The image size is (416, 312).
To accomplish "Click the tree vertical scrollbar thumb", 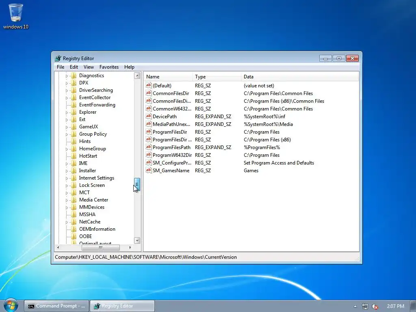I will pos(137,184).
